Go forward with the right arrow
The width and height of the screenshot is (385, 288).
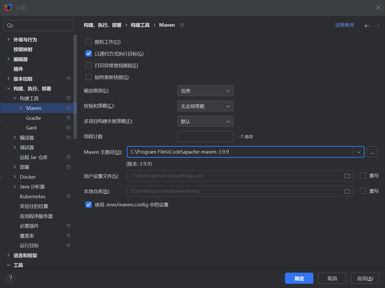coord(377,26)
